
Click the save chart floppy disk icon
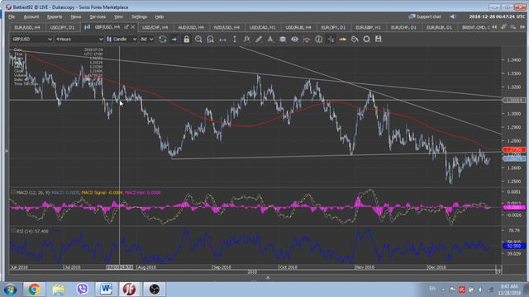coord(379,39)
